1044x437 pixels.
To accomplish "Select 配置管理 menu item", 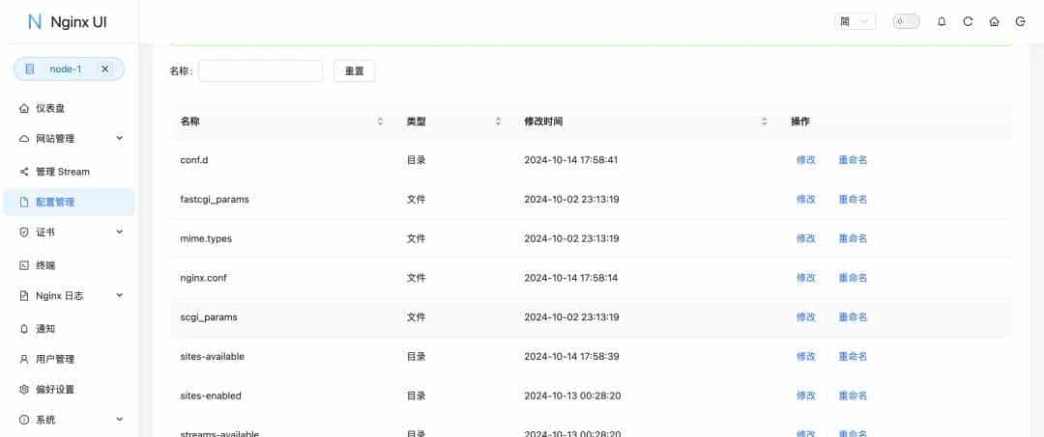I will click(x=70, y=202).
